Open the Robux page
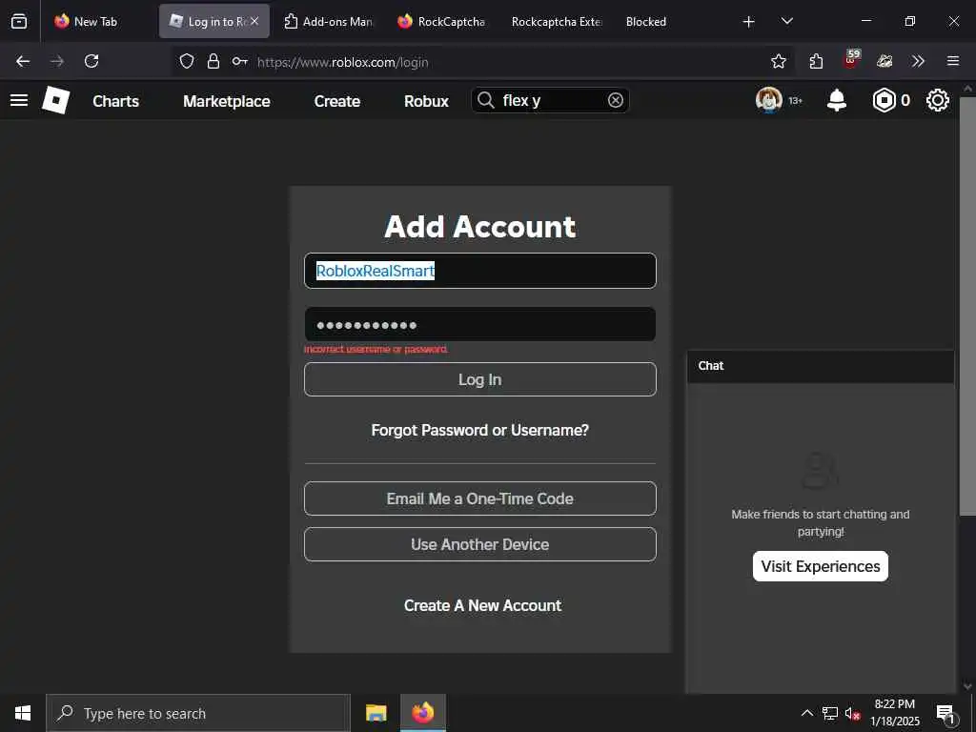This screenshot has height=732, width=976. (x=426, y=101)
